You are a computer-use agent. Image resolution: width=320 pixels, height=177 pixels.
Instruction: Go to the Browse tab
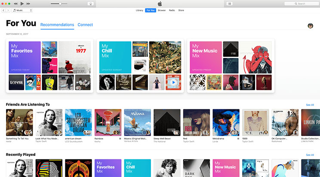[x=162, y=10]
